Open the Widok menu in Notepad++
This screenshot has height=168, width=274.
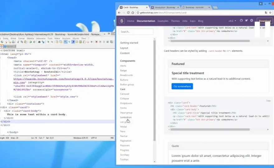[13, 38]
